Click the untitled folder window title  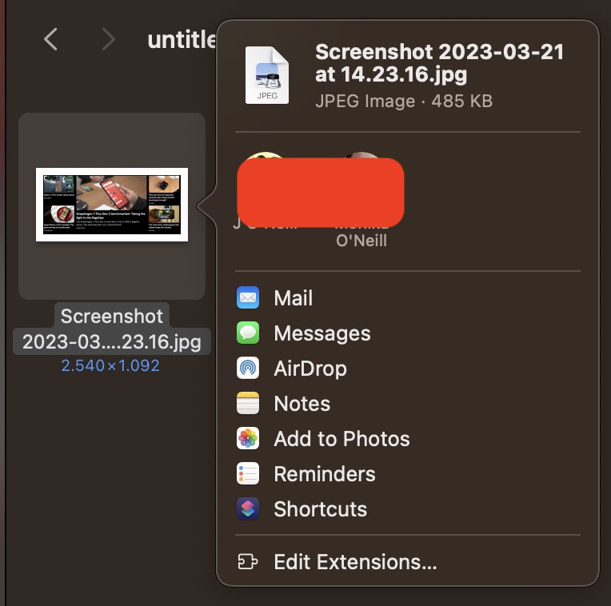point(182,39)
